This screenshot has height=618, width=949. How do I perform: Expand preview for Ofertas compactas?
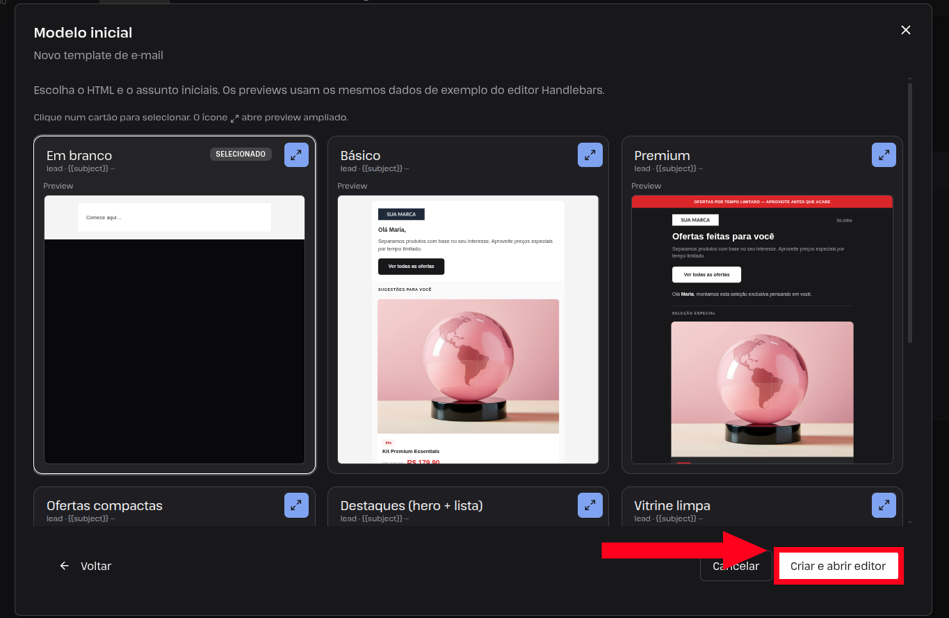(x=296, y=505)
